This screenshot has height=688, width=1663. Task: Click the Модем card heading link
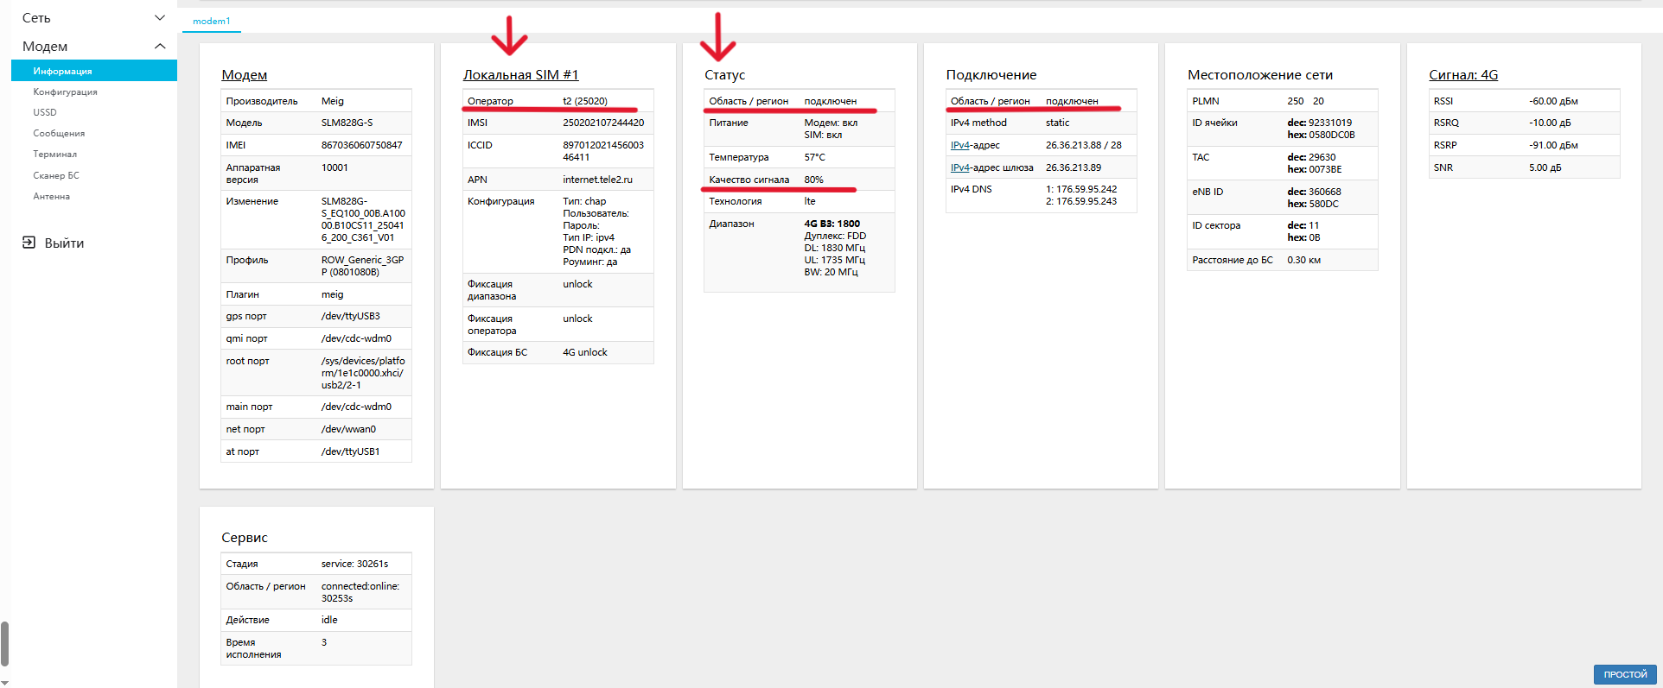[x=245, y=75]
